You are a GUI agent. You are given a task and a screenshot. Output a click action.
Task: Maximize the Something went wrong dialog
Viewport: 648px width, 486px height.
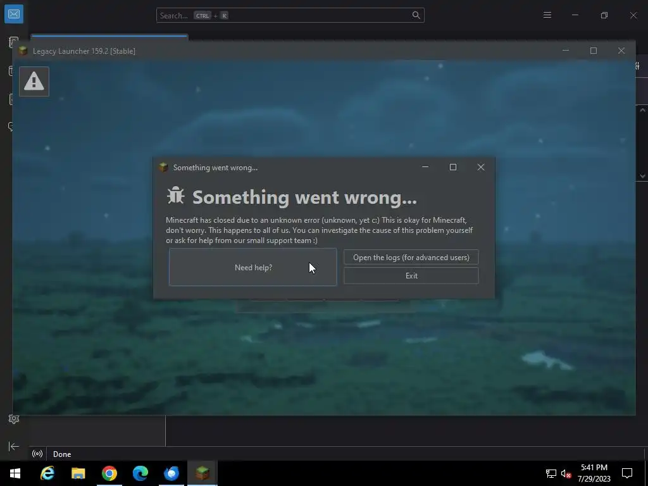point(453,167)
